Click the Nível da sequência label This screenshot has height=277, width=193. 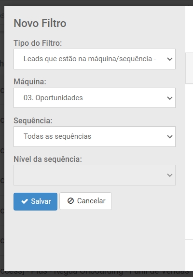pos(48,159)
